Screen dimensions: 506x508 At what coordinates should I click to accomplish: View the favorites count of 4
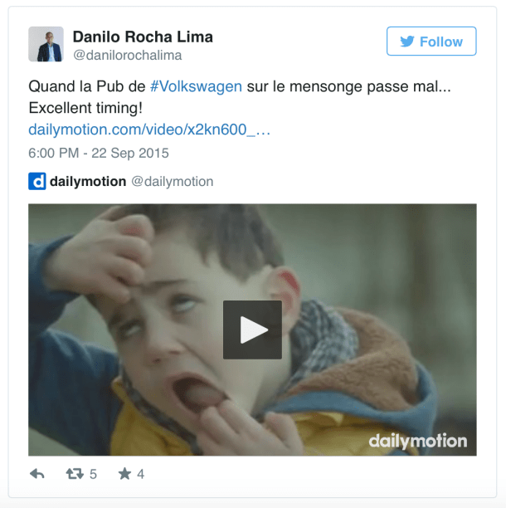pos(140,474)
